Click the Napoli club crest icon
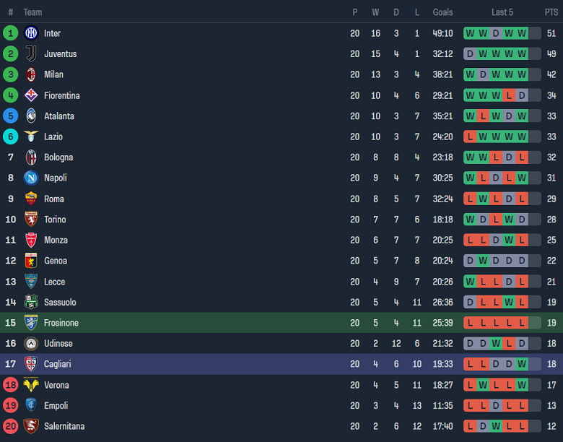 (31, 178)
